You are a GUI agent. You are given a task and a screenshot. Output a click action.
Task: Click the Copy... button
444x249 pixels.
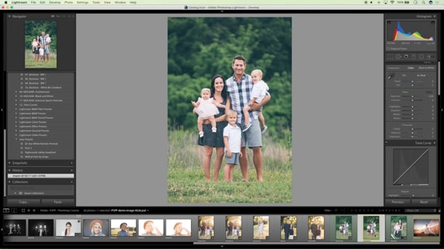pyautogui.click(x=24, y=202)
